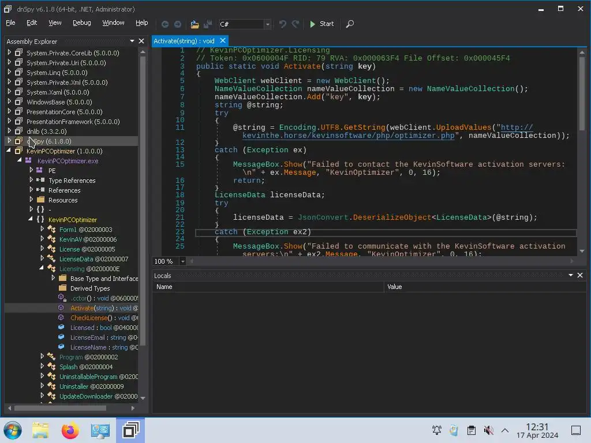This screenshot has height=443, width=591.
Task: Open the Edit menu
Action: (32, 22)
